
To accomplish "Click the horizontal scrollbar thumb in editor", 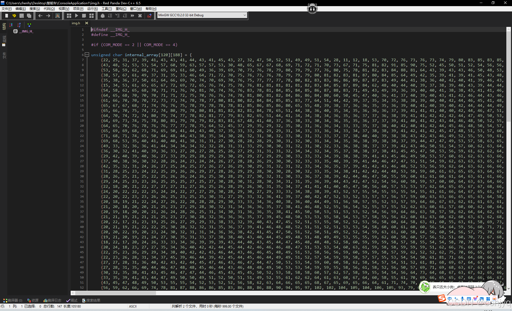I will (115, 293).
